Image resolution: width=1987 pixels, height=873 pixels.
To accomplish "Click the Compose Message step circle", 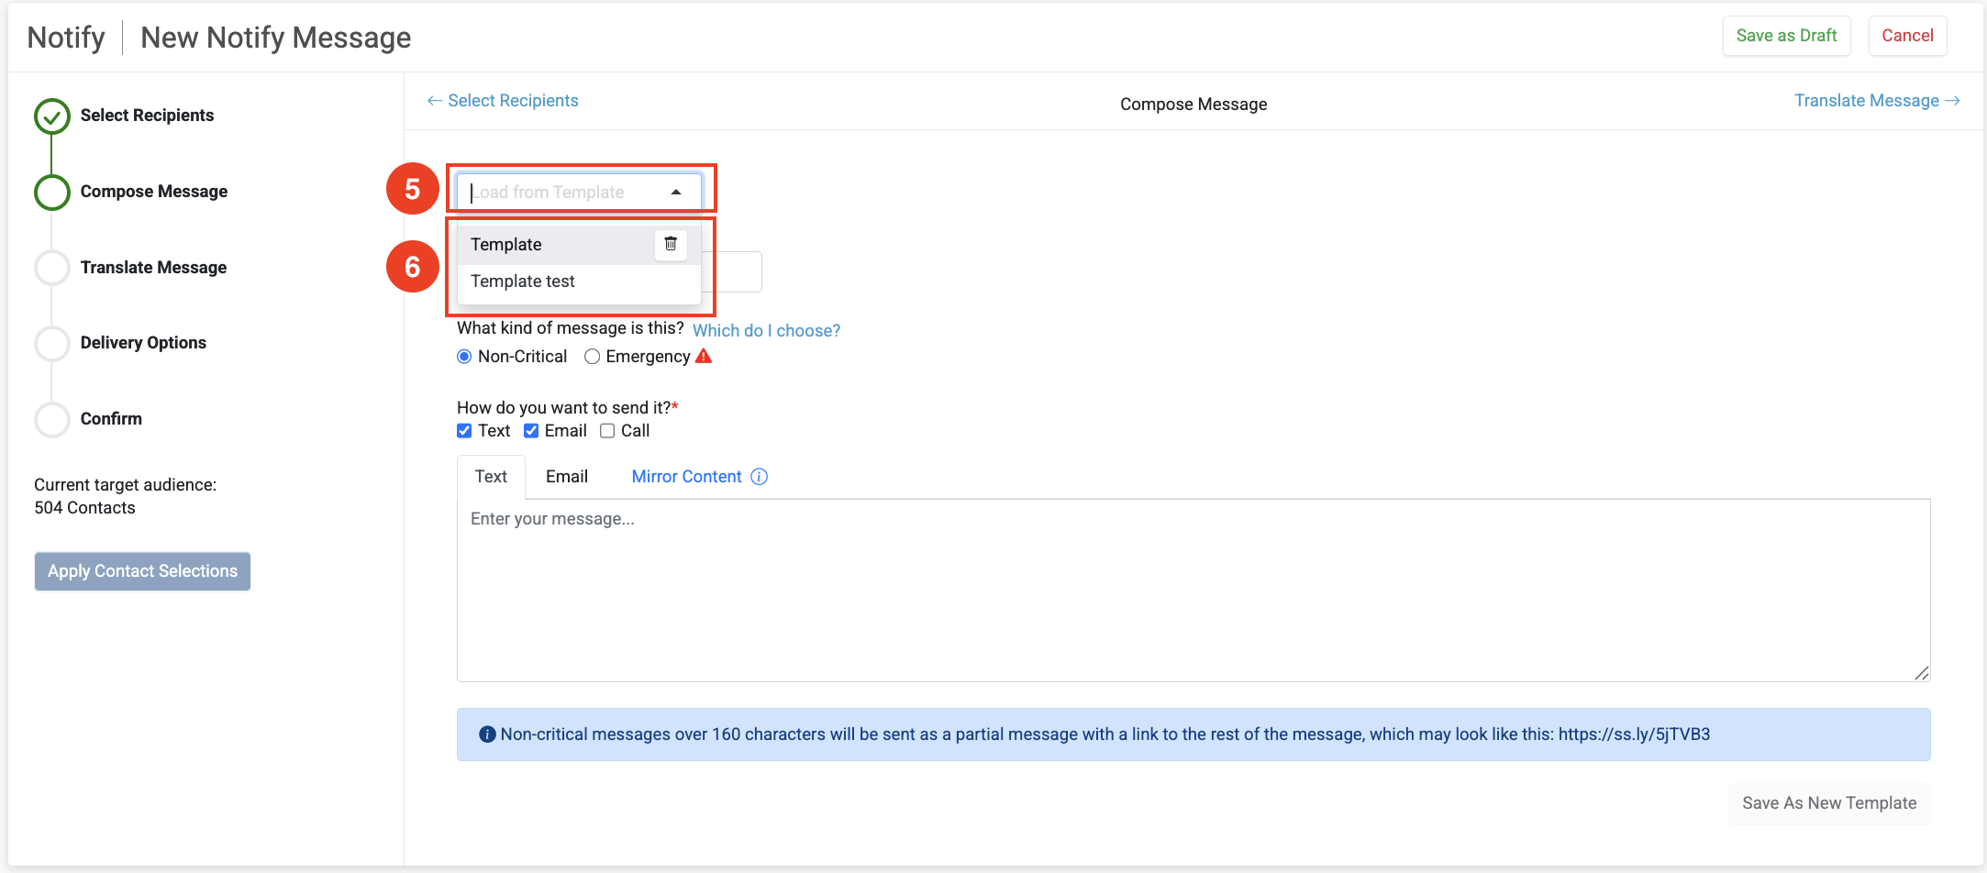I will pyautogui.click(x=52, y=193).
